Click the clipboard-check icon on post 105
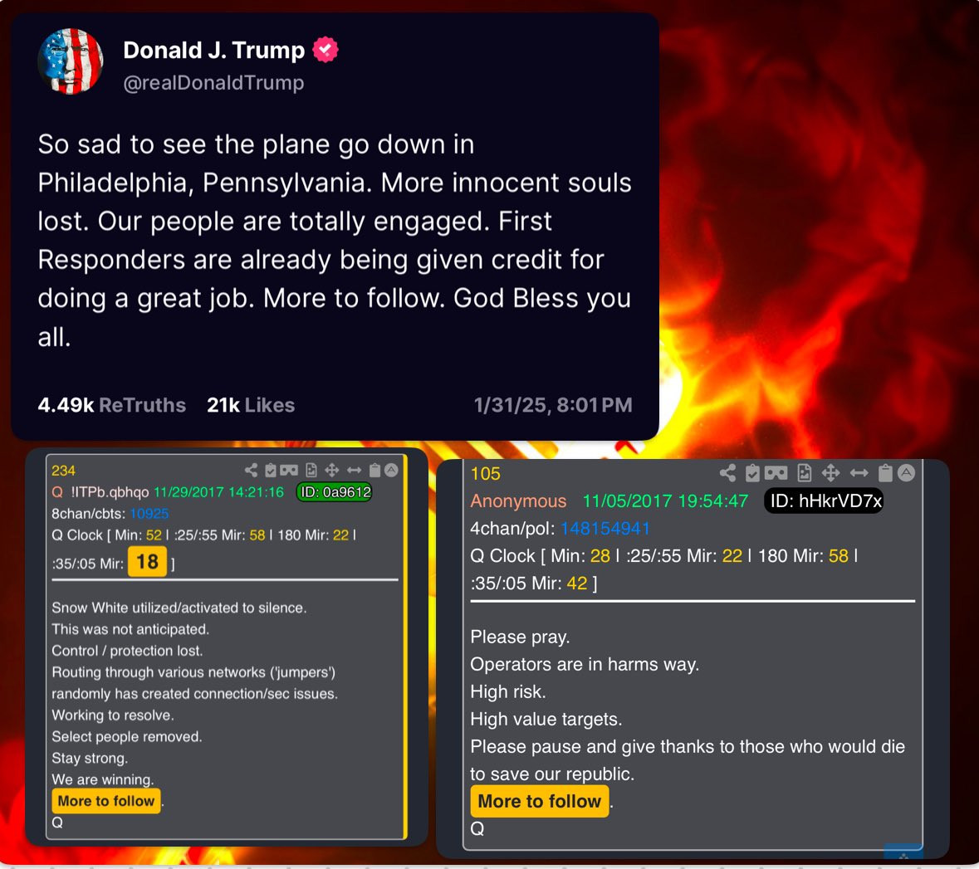 tap(752, 473)
